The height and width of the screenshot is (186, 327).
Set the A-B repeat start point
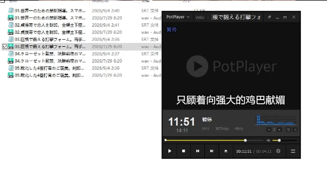[x=269, y=130]
